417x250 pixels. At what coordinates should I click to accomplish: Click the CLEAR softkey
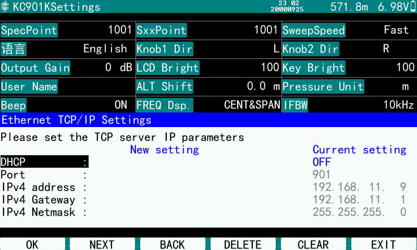point(313,244)
